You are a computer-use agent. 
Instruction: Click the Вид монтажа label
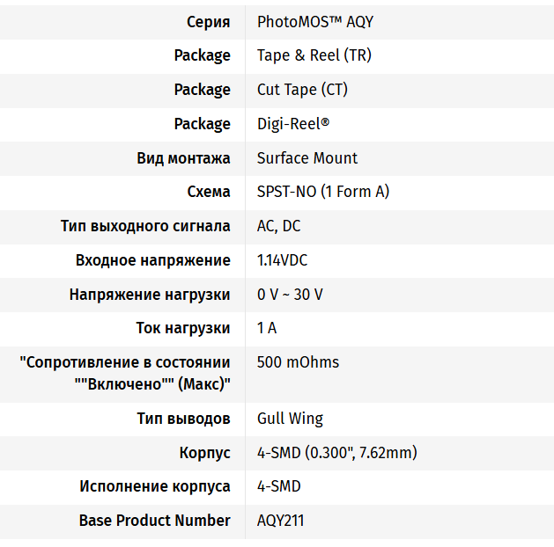point(183,158)
